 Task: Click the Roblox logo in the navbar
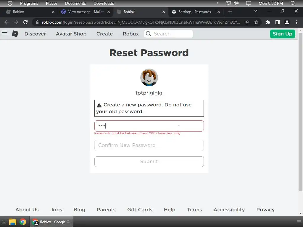click(x=15, y=34)
